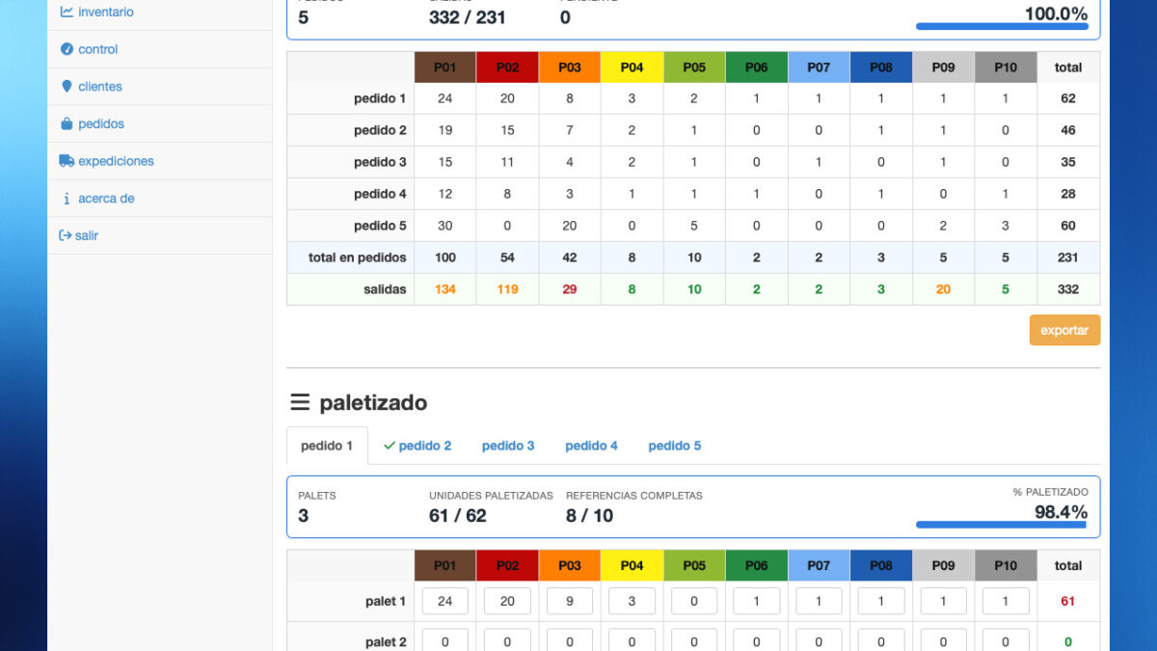
Task: Open the pedido 3 tab
Action: click(x=508, y=446)
